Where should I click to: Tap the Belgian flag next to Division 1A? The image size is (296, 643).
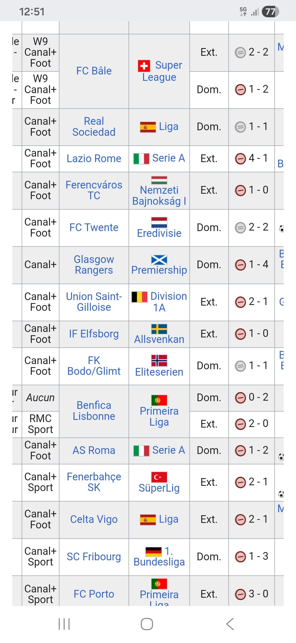tap(140, 297)
